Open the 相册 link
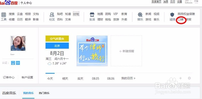This screenshot has height=99, width=202. pos(28,14)
